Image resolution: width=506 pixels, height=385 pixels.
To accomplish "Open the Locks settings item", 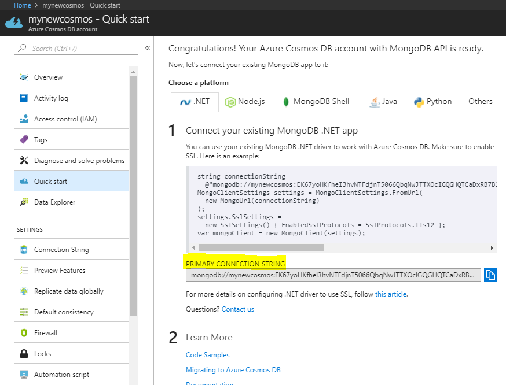I will tap(71, 353).
